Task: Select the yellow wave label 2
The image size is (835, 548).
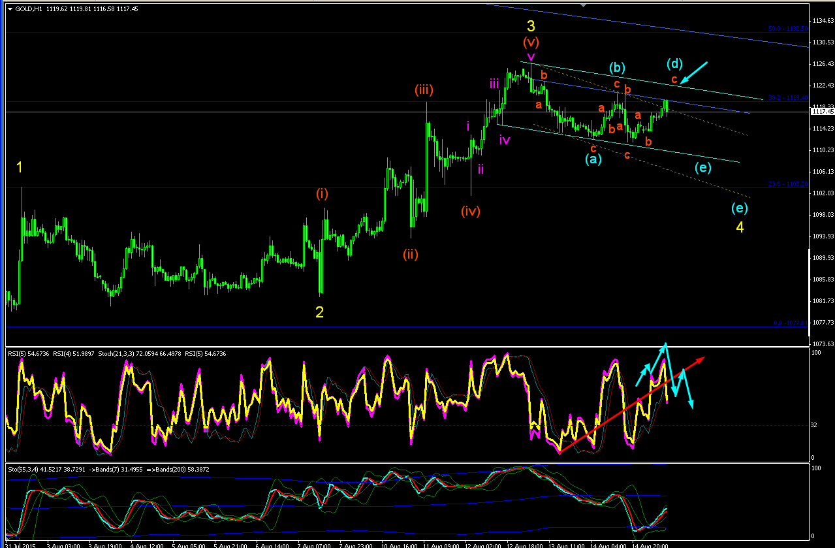Action: (319, 312)
